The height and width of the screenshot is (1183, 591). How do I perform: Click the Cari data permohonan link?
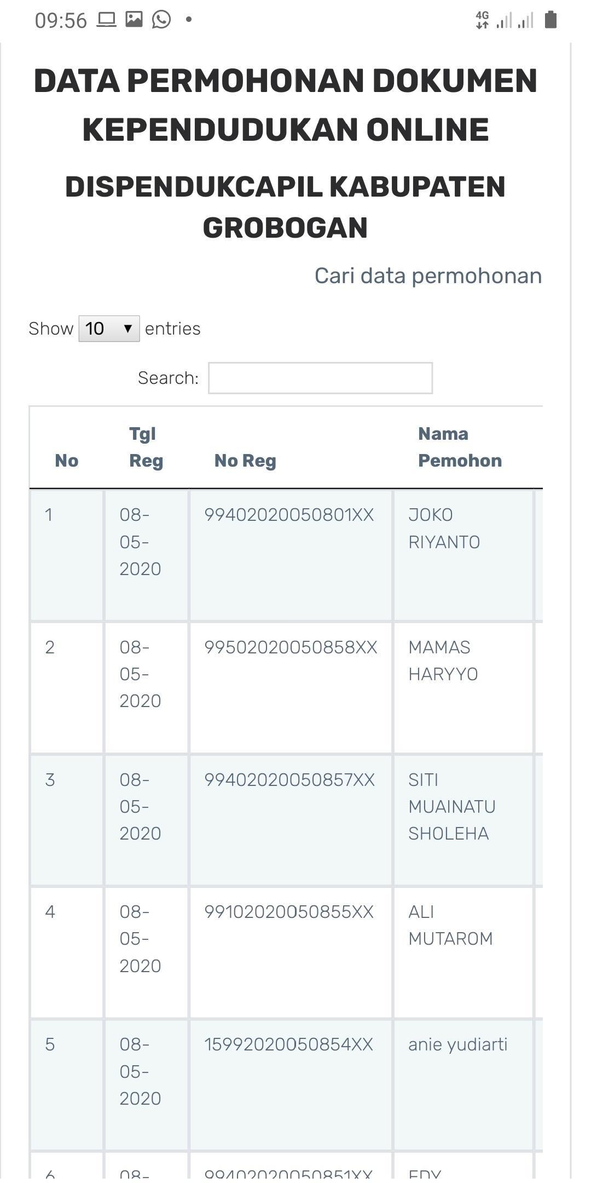[x=428, y=276]
